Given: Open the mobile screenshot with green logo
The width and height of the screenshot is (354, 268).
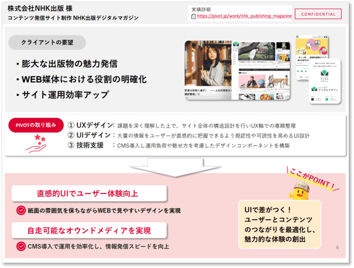Looking at the screenshot, I should pyautogui.click(x=325, y=81).
